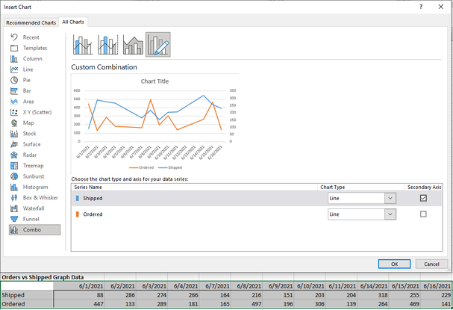Viewport: 453px width, 310px height.
Task: Select the Waterfall chart type icon
Action: tap(14, 208)
